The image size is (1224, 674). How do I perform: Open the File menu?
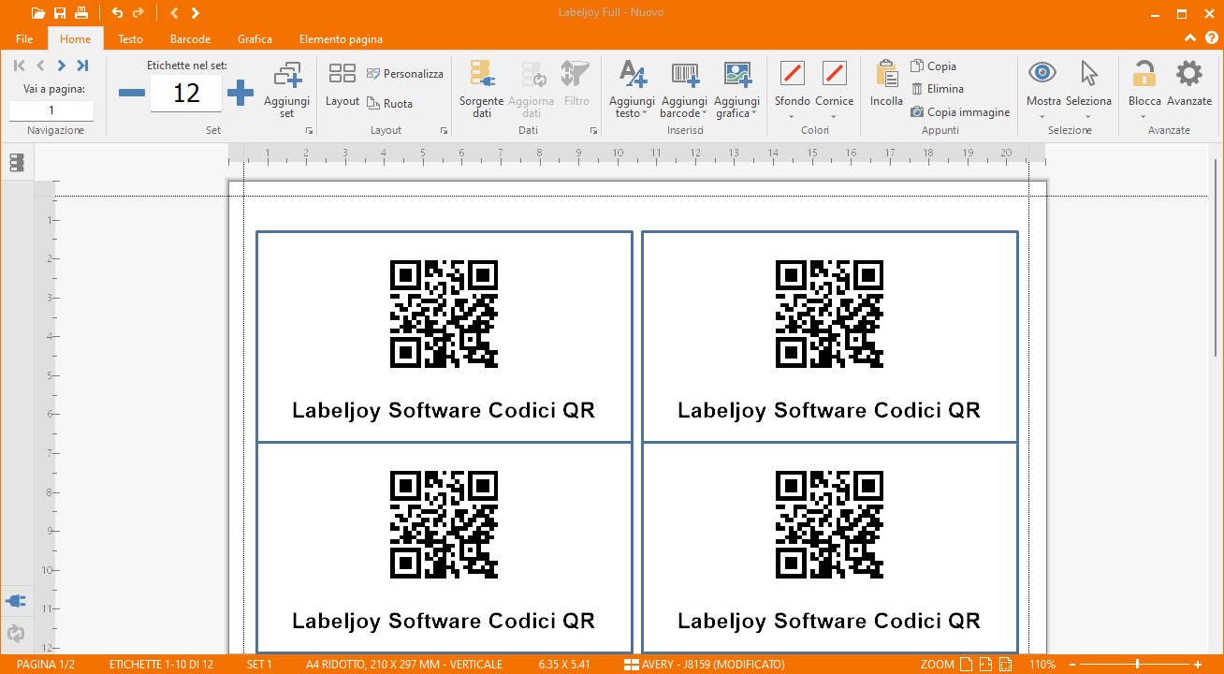[24, 39]
